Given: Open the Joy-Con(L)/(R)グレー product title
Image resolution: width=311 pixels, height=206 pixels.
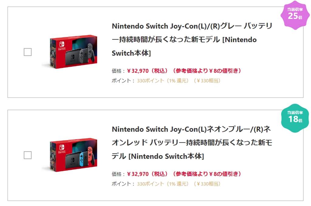Looking at the screenshot, I should [x=192, y=39].
